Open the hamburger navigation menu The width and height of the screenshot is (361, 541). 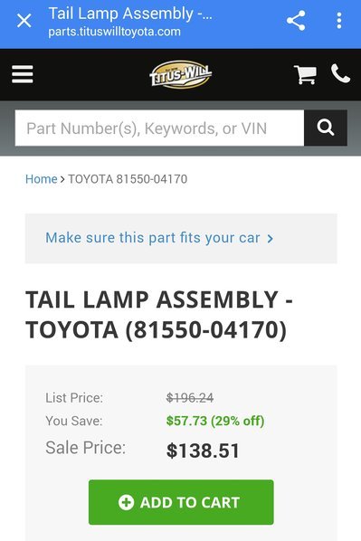point(23,74)
